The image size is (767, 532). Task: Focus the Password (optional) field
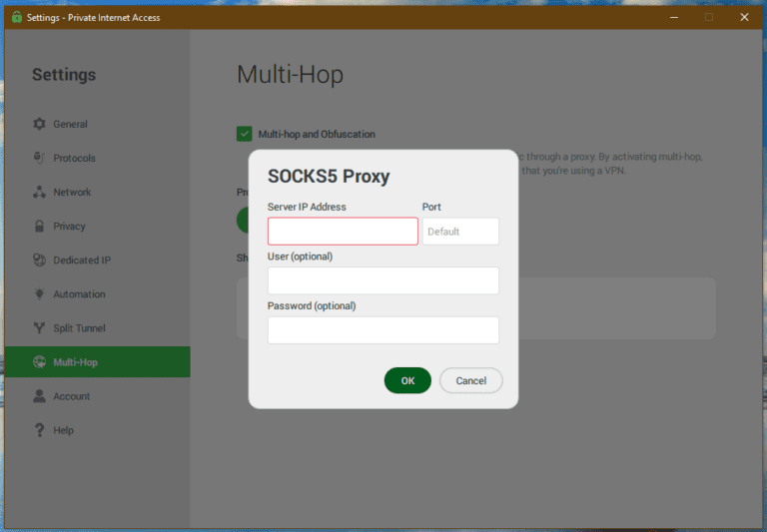383,330
